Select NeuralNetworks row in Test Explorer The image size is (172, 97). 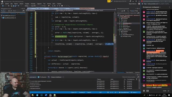9,16
